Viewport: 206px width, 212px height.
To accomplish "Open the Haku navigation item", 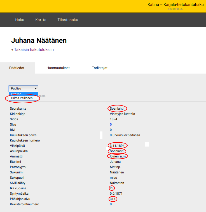I will [20, 20].
